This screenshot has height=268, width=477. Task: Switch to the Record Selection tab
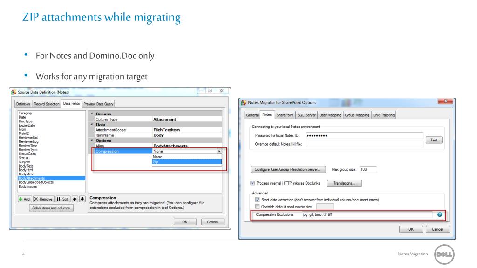(x=47, y=104)
